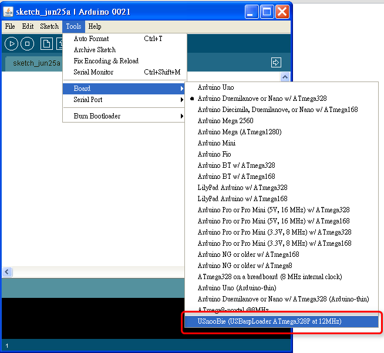This screenshot has width=384, height=353.
Task: Choose Pro Mini (5V, 16 MHz) w/ ATmega328
Action: pyautogui.click(x=282, y=210)
